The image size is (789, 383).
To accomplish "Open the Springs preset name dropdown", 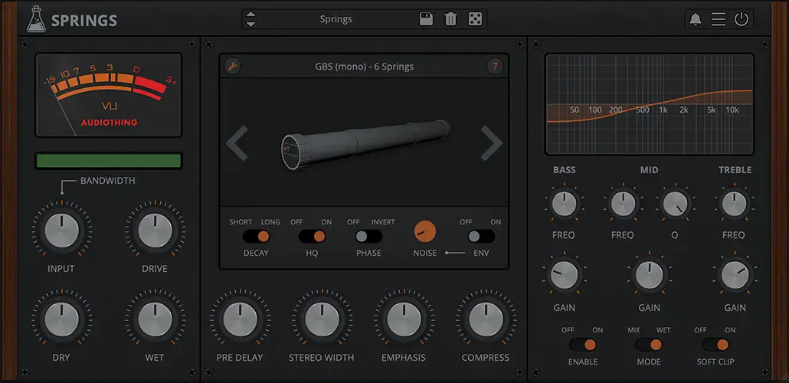I will (x=336, y=19).
